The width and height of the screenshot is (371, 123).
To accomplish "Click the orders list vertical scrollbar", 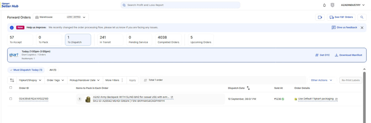I will (x=364, y=97).
